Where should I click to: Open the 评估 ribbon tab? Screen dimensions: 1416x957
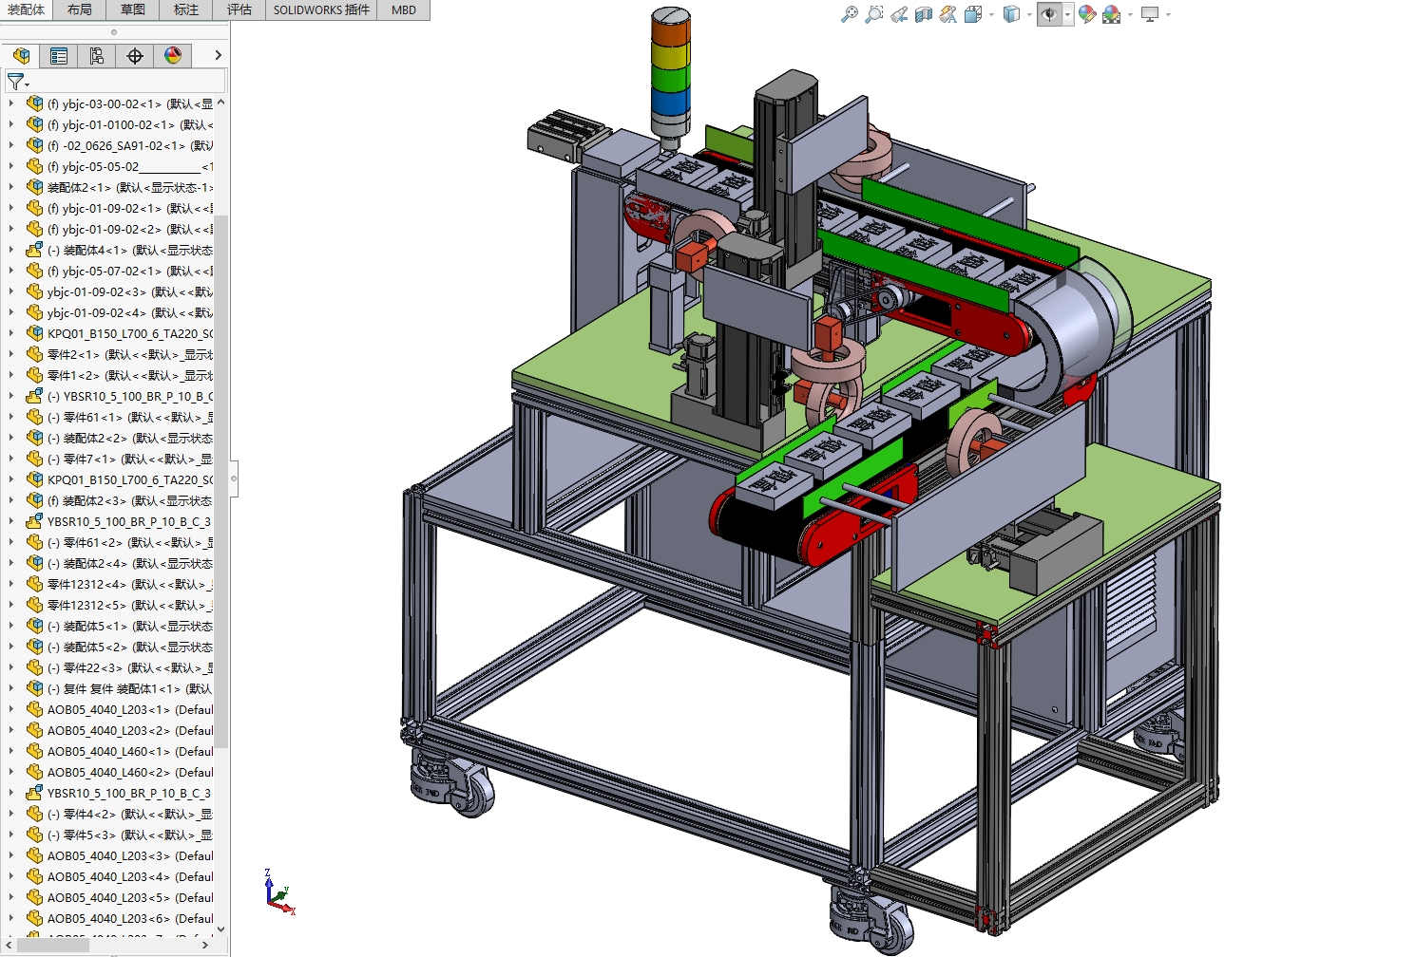[239, 9]
